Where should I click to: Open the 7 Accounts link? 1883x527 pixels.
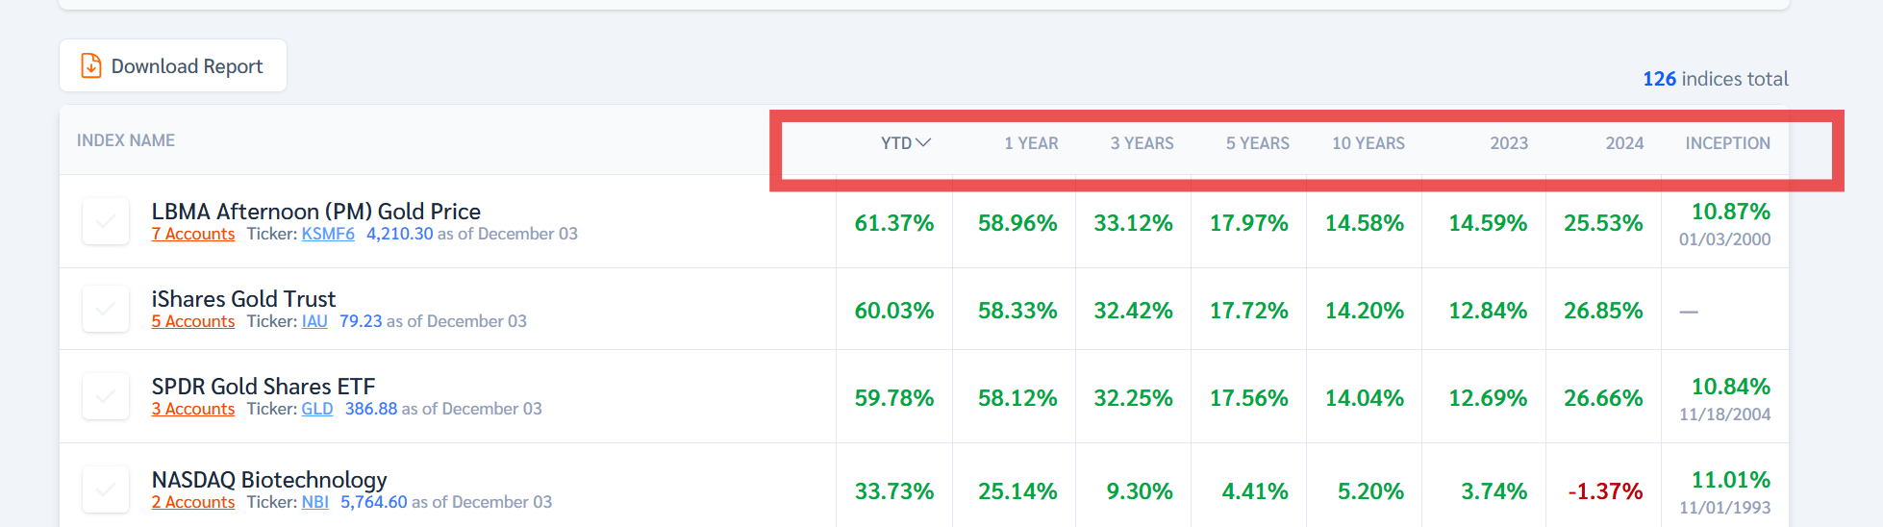193,234
